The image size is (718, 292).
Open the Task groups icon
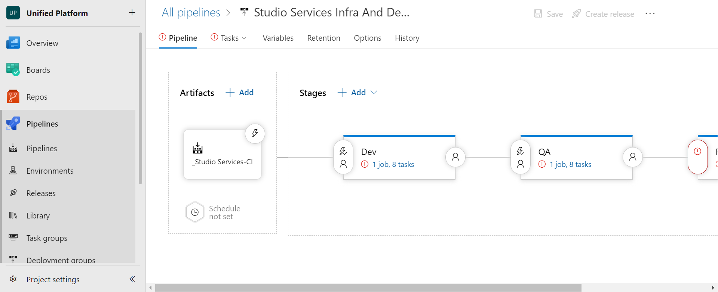[13, 238]
